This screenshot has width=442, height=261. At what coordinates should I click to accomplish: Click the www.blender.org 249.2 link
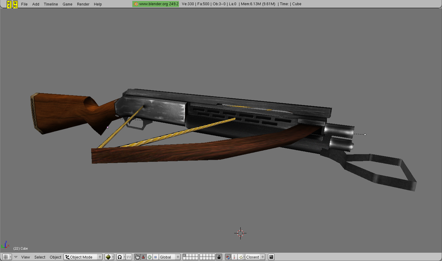coord(156,4)
